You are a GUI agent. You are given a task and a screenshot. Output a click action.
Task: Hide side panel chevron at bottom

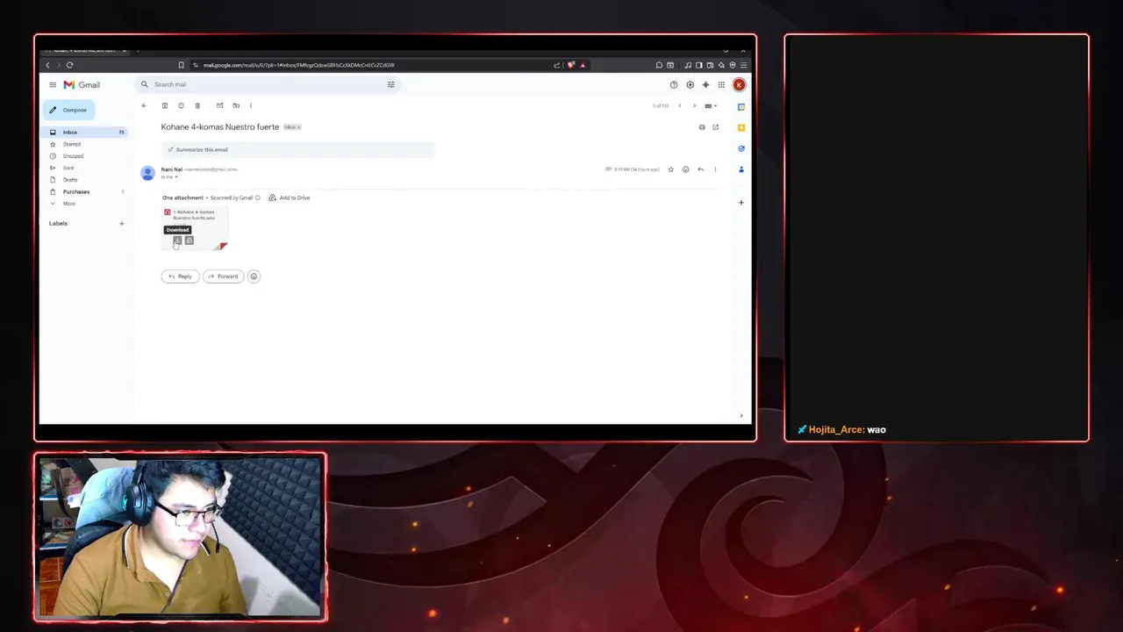[741, 416]
